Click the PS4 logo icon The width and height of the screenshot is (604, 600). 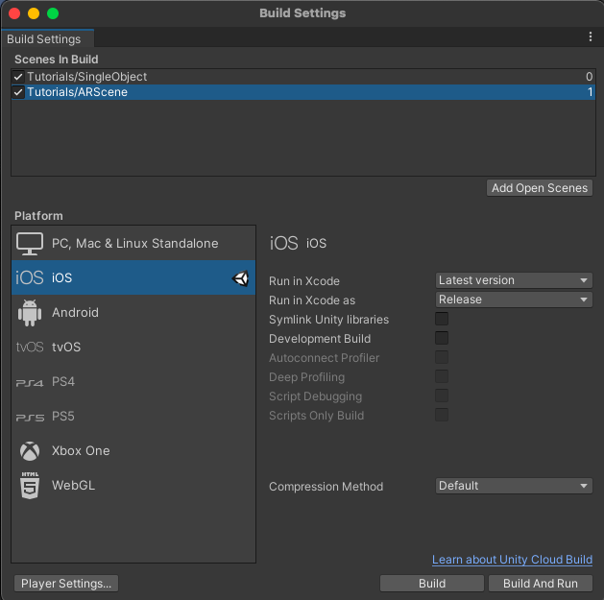[x=30, y=383]
